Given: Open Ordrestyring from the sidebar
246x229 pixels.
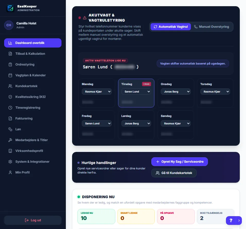Looking at the screenshot, I should pos(33,65).
